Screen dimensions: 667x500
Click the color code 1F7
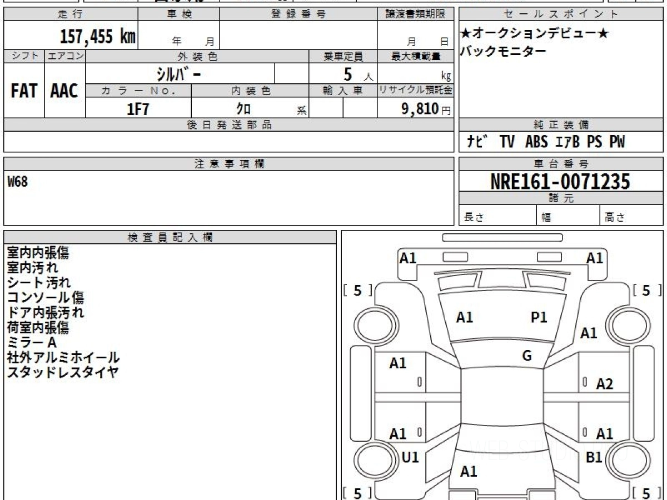138,109
